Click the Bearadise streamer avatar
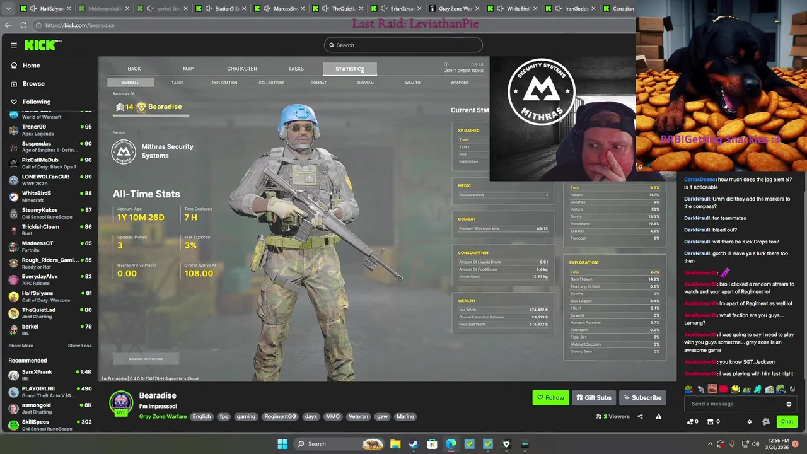This screenshot has height=454, width=807. coord(122,404)
